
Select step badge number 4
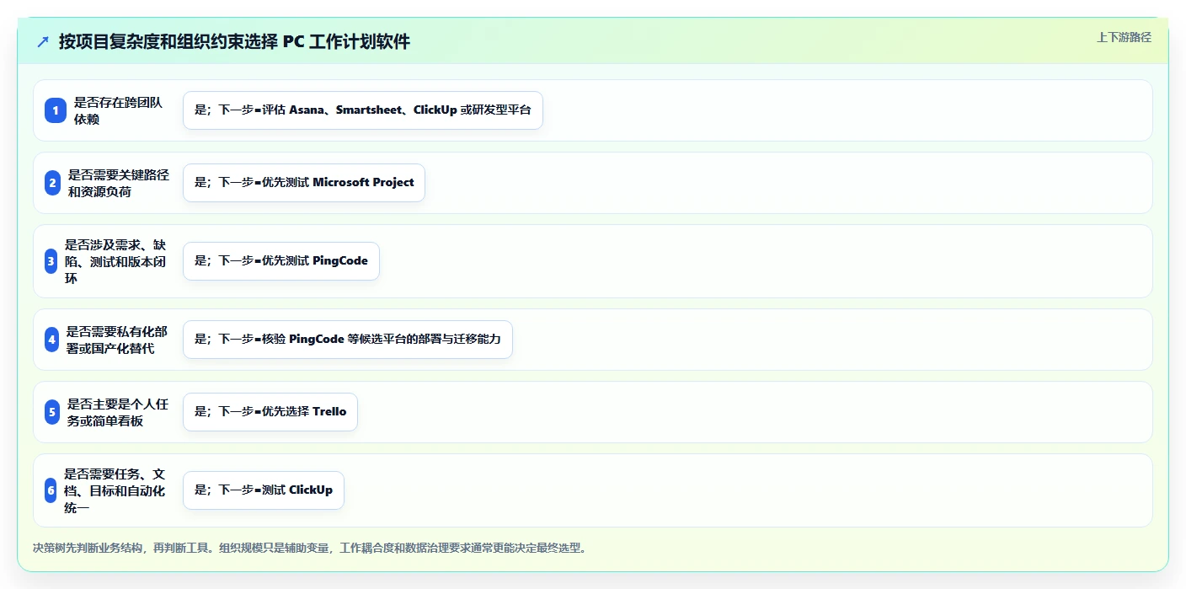click(x=51, y=340)
